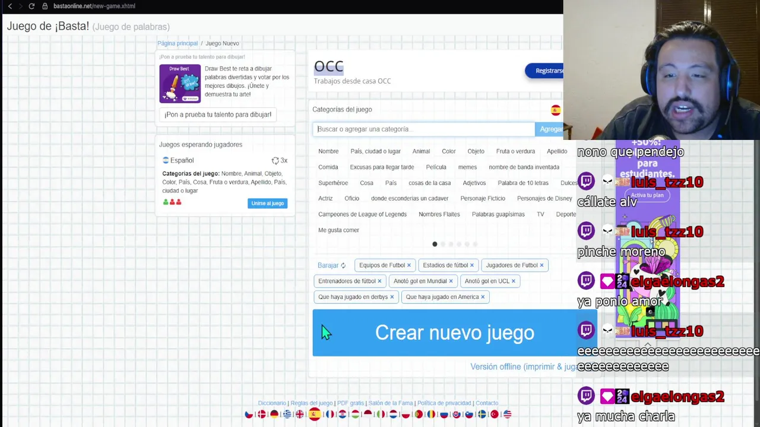This screenshot has width=760, height=427.
Task: Switch language with the Swedish flag
Action: click(x=482, y=415)
